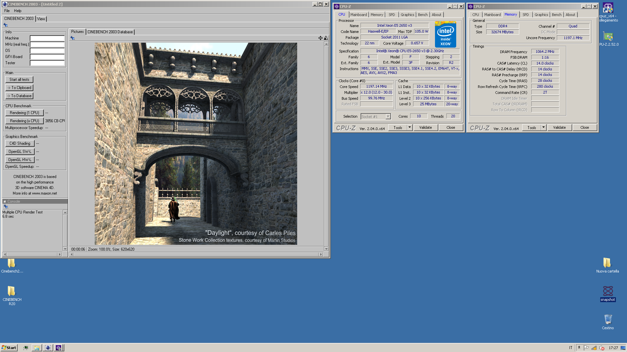The height and width of the screenshot is (352, 627).
Task: Click the CPU-Z icon in the left window title bar
Action: (x=337, y=7)
